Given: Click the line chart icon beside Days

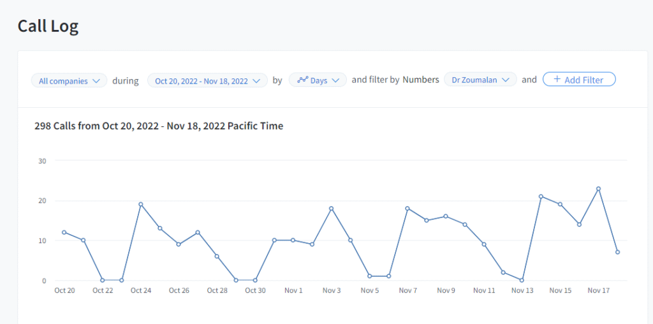Looking at the screenshot, I should pos(302,80).
